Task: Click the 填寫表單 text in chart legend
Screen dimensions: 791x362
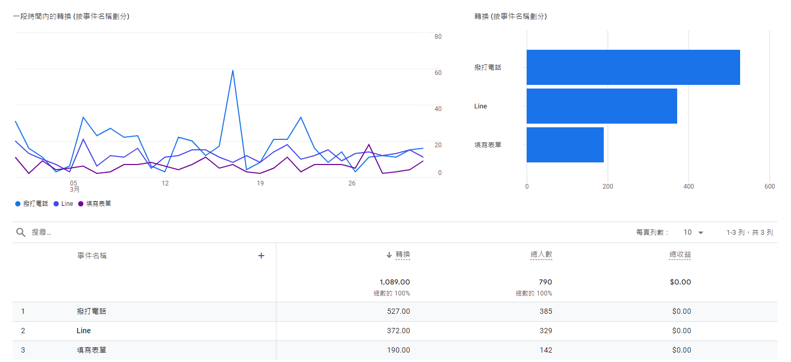Action: [99, 204]
